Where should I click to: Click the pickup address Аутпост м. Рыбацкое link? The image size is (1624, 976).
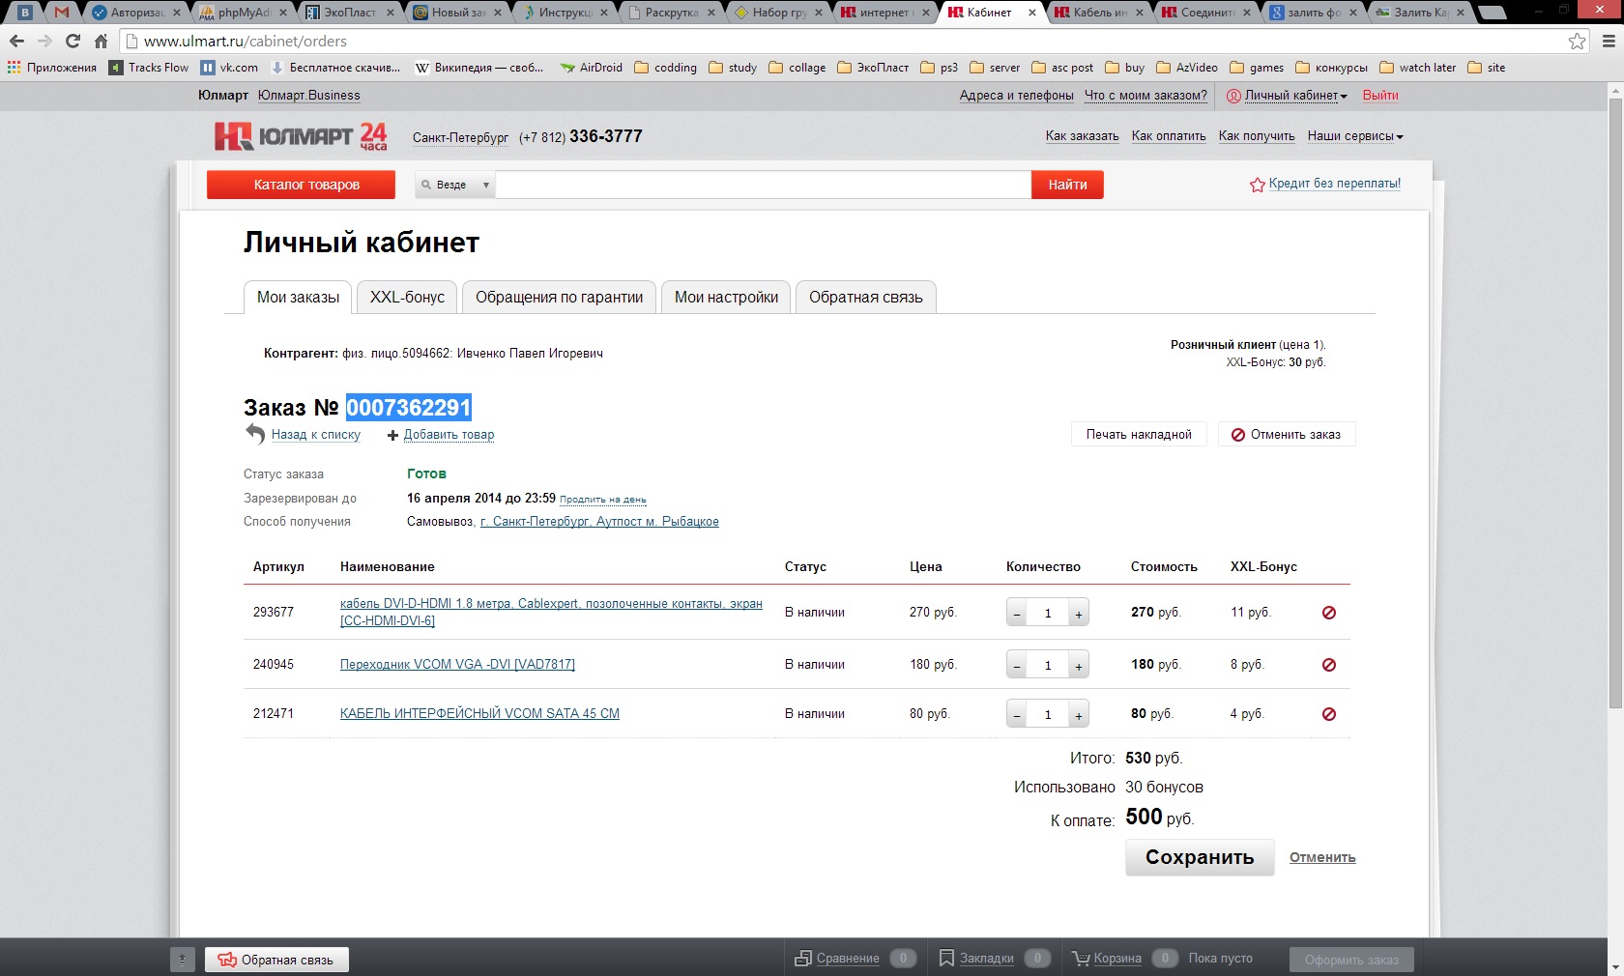click(x=599, y=522)
